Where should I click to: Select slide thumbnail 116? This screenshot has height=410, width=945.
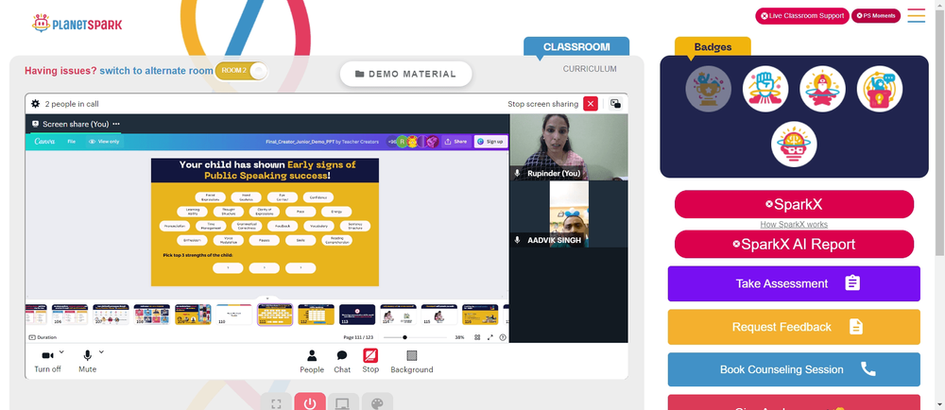(480, 315)
